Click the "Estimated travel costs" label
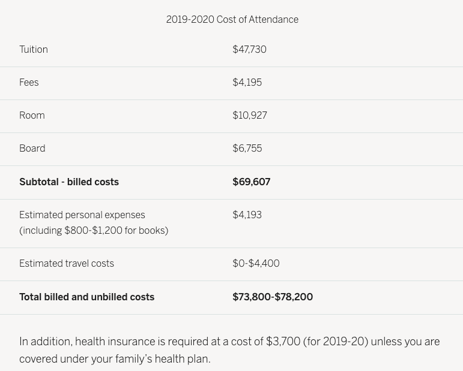The image size is (463, 371). [67, 264]
